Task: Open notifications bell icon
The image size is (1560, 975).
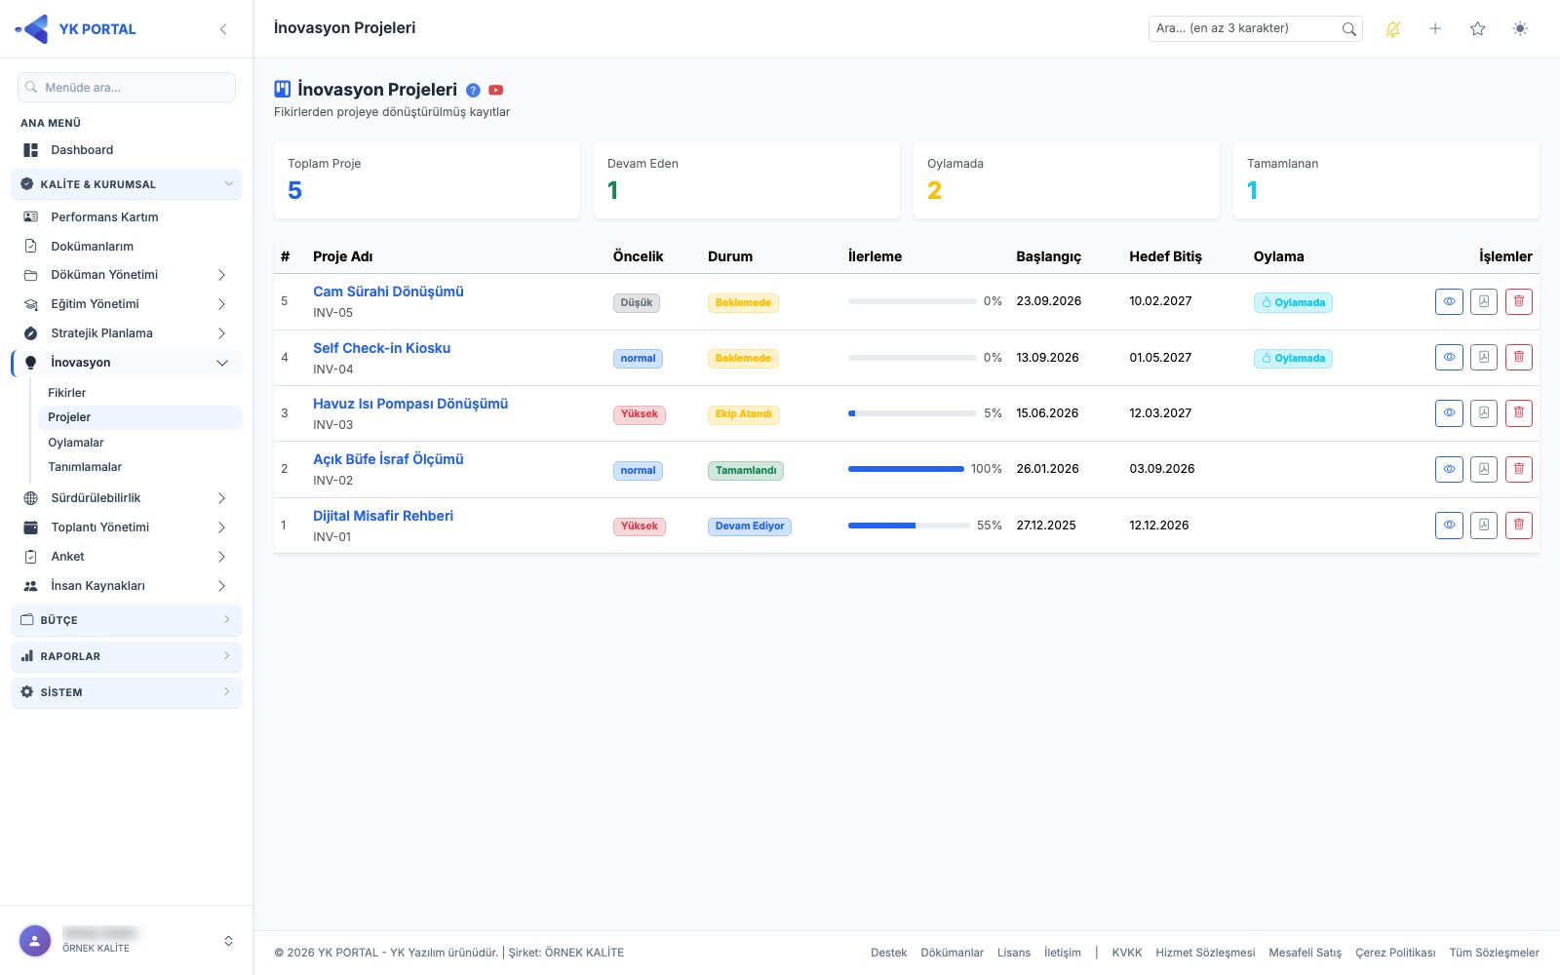Action: (x=1393, y=29)
